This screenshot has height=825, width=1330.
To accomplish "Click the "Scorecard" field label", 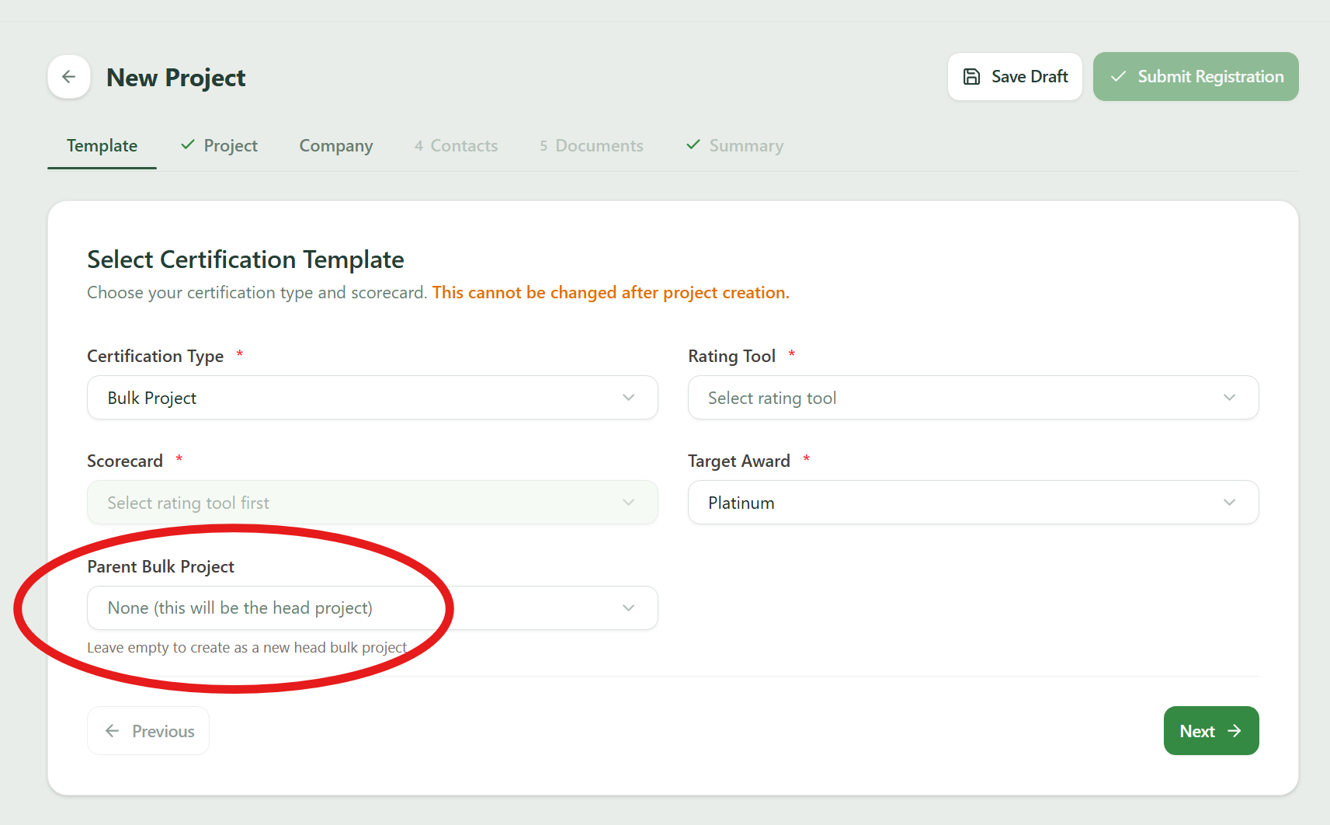I will (x=125, y=461).
